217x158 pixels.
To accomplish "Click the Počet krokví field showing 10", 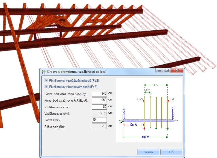I will pos(99,120).
